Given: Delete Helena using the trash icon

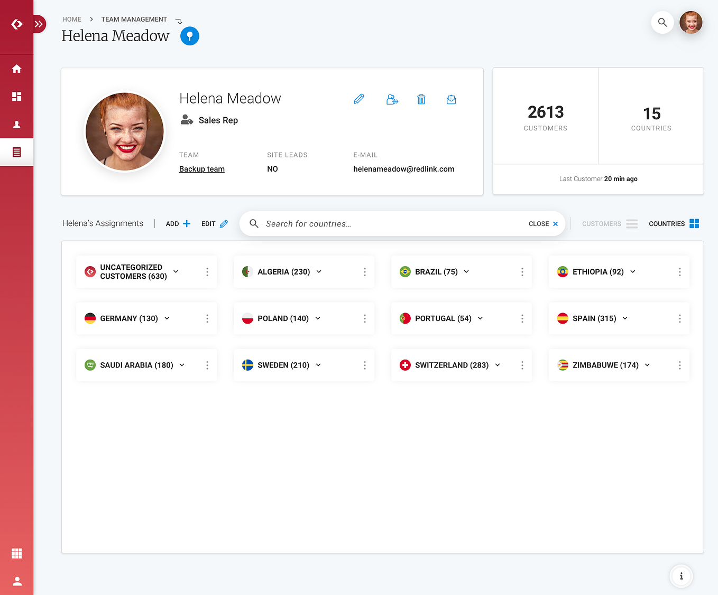Looking at the screenshot, I should [x=421, y=99].
